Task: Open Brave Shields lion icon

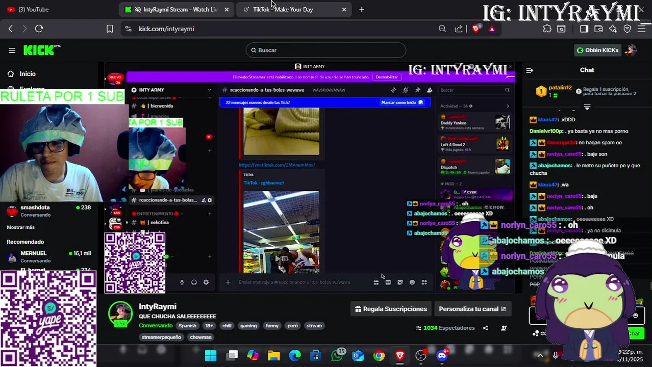Action: pyautogui.click(x=476, y=29)
